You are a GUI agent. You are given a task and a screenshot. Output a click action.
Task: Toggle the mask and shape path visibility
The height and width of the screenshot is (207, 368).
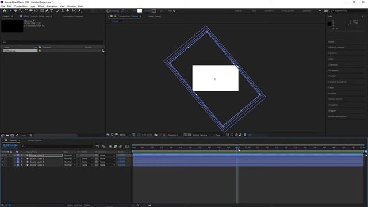pos(138,135)
